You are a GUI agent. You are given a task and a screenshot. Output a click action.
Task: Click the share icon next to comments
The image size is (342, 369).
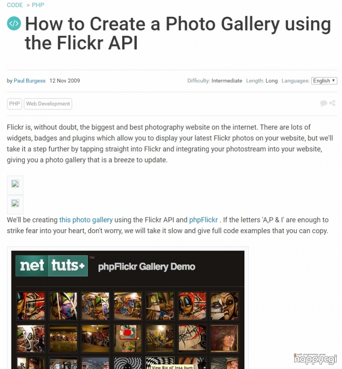coord(332,103)
